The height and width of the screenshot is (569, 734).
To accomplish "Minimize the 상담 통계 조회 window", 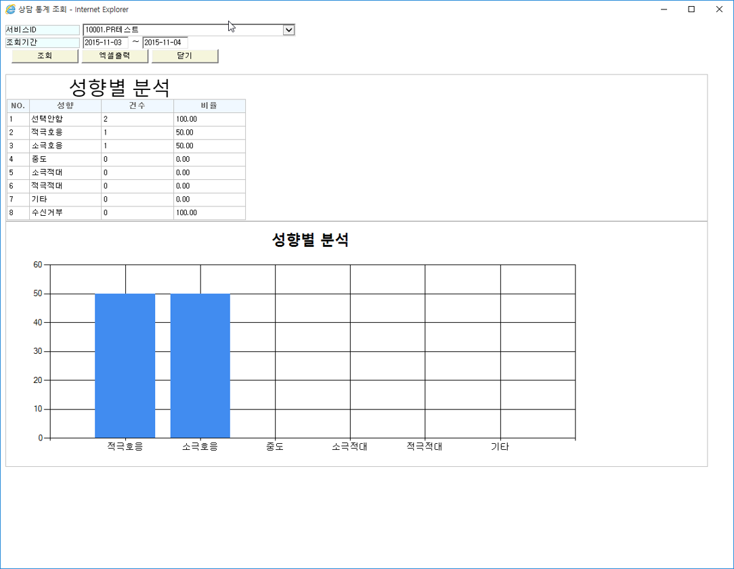I will pos(664,9).
